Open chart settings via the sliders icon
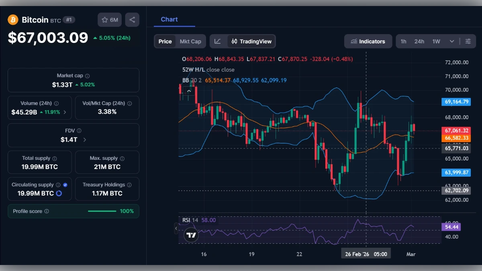 pyautogui.click(x=468, y=41)
